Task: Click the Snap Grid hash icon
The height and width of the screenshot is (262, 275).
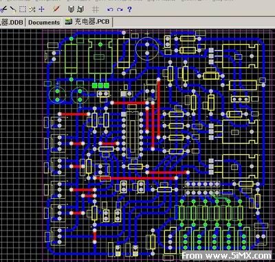Action: [95, 10]
